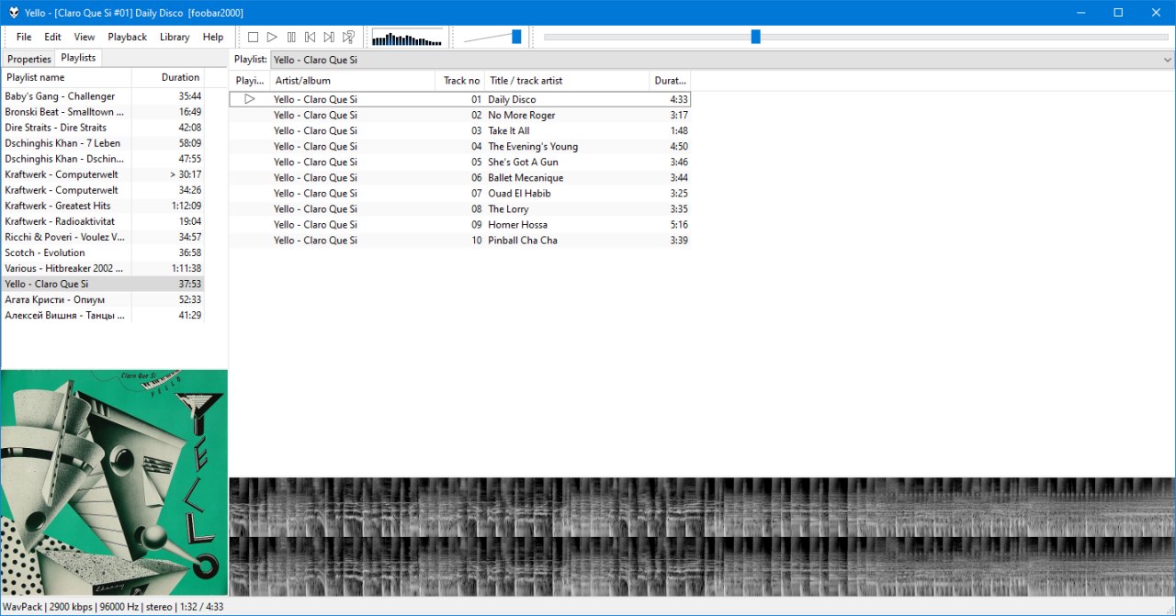Select Yello - Claro Que Si playlist
The image size is (1176, 616).
103,284
